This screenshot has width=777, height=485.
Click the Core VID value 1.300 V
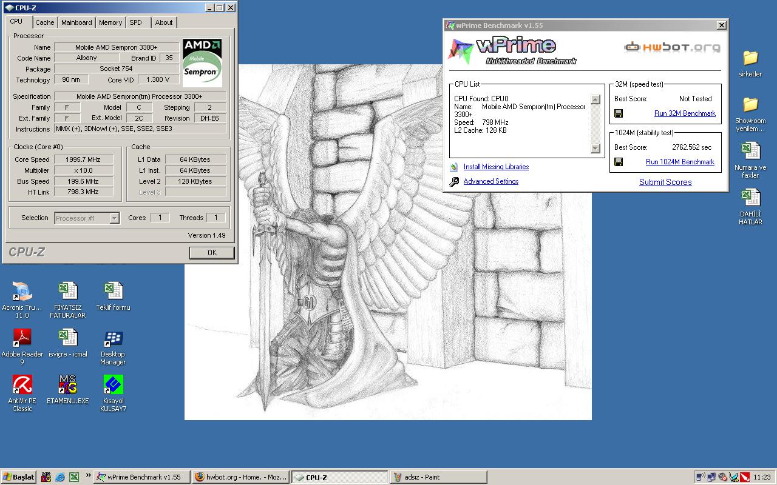coord(158,79)
